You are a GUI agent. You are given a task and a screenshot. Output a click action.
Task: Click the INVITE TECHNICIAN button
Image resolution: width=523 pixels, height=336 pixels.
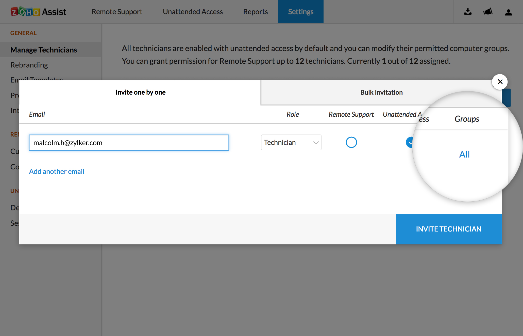point(448,229)
